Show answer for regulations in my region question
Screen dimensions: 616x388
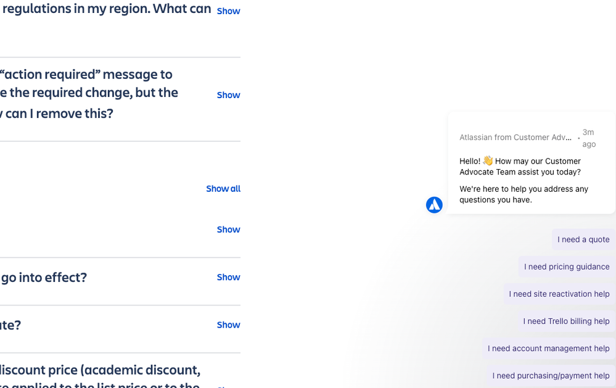[228, 11]
